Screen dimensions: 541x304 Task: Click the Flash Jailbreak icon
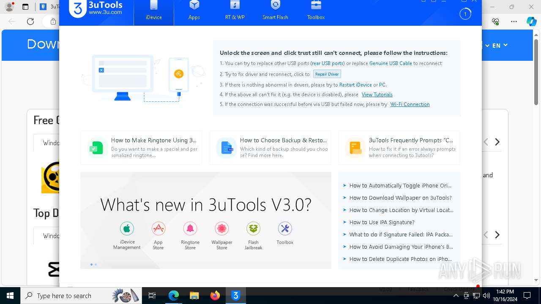click(253, 228)
